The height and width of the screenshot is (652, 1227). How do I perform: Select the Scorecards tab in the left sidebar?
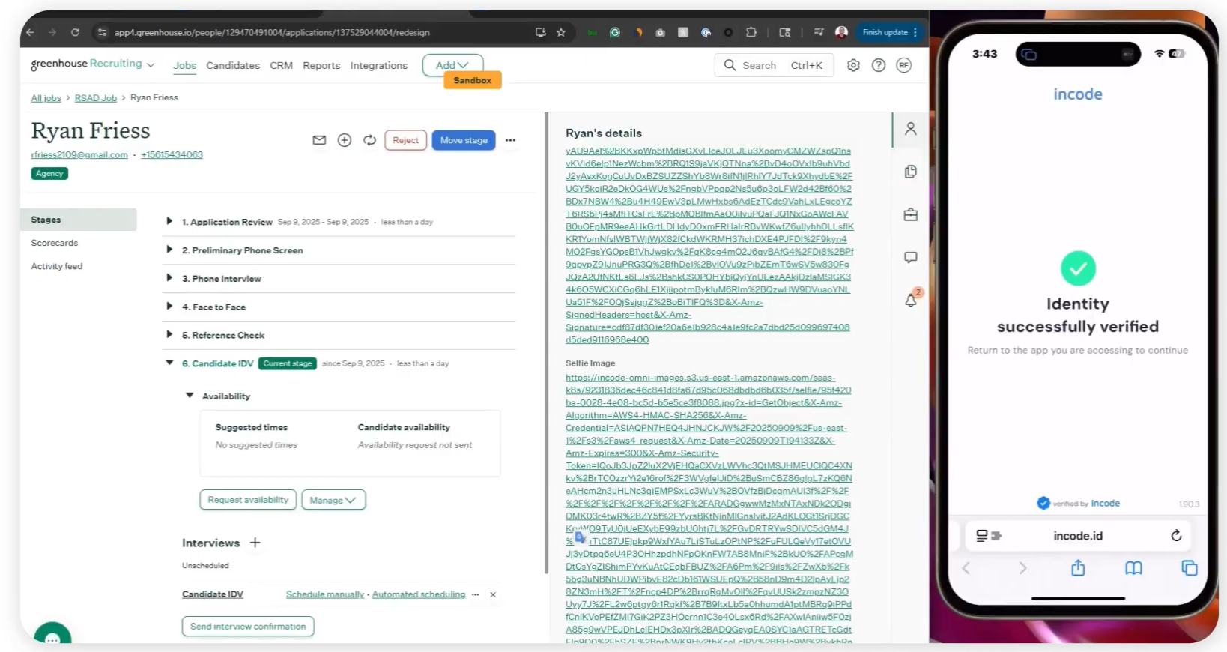[55, 243]
